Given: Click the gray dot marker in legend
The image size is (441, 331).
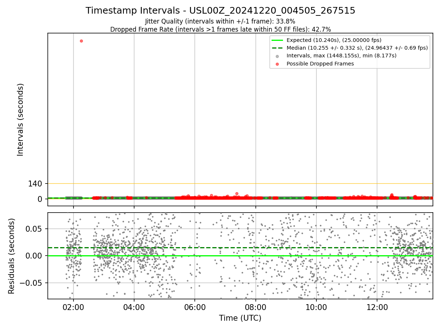Looking at the screenshot, I should [x=277, y=56].
